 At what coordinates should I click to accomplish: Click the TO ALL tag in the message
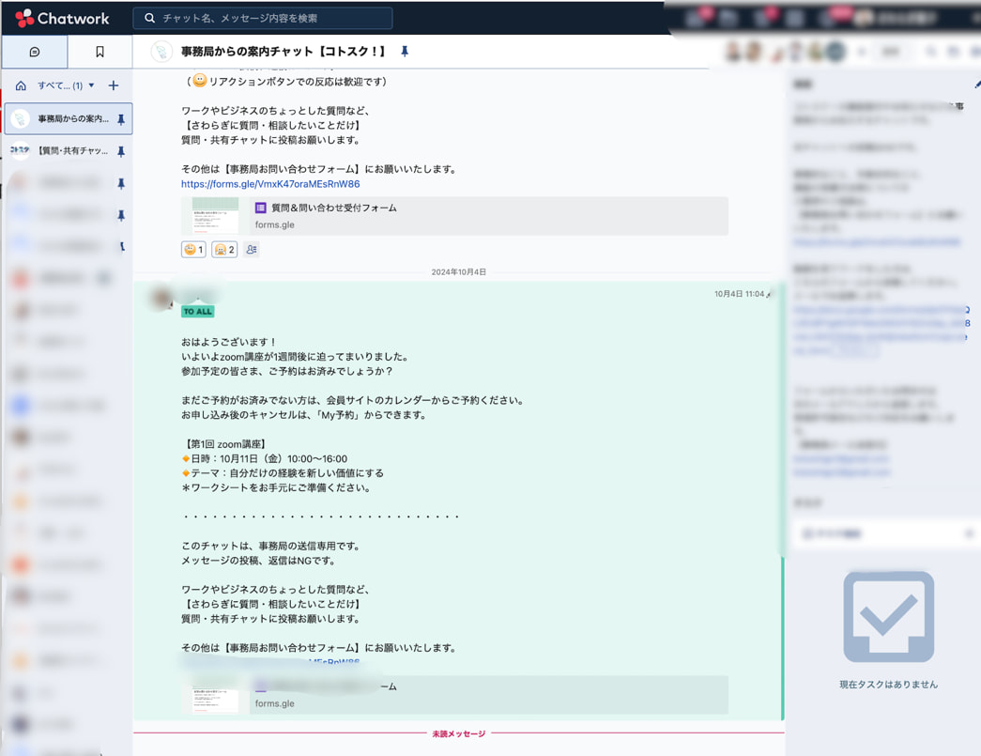(197, 311)
